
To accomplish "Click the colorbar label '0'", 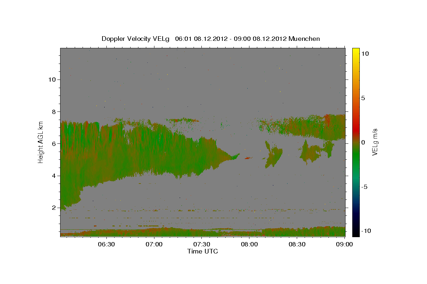I will pyautogui.click(x=363, y=142).
